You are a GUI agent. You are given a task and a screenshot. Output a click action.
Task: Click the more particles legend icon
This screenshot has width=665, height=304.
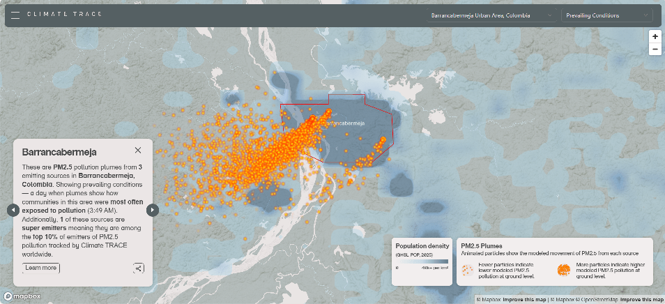[x=565, y=268]
